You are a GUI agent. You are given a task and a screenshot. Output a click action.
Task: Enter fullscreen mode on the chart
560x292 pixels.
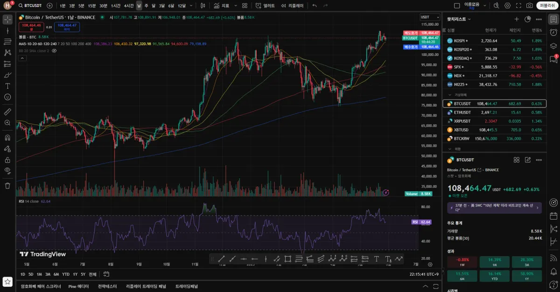pos(518,6)
